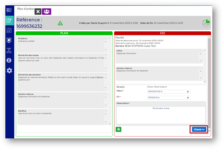Select the action plan edit sidebar icon
Viewport: 223px width, 149px height.
[x=9, y=20]
